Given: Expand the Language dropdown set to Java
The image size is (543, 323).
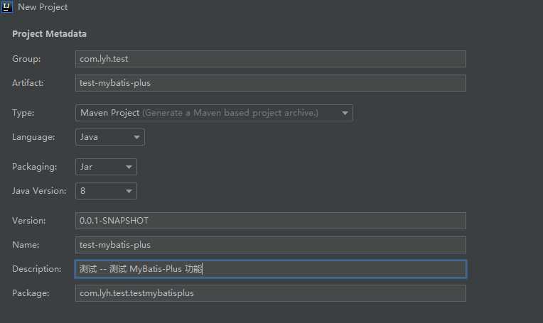Looking at the screenshot, I should coord(110,137).
